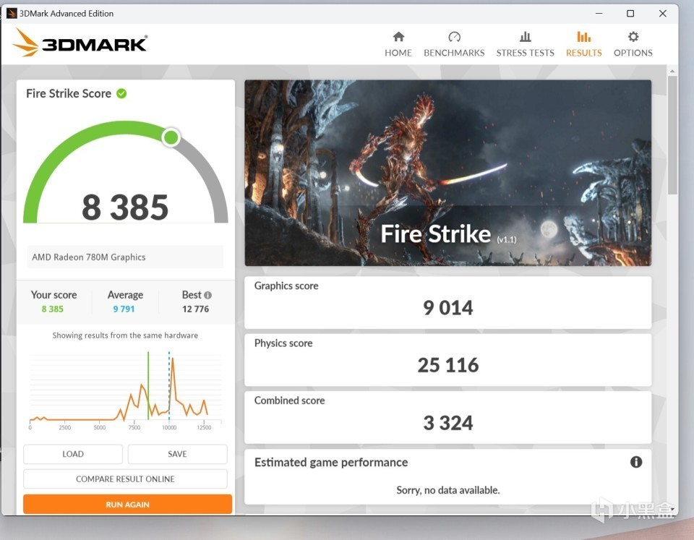Click the Graphics score value 9 014
The image size is (694, 540).
point(448,308)
